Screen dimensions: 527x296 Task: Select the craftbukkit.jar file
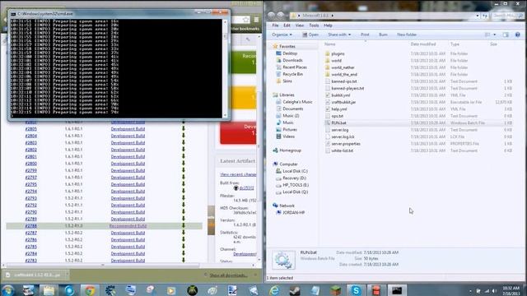pyautogui.click(x=343, y=102)
